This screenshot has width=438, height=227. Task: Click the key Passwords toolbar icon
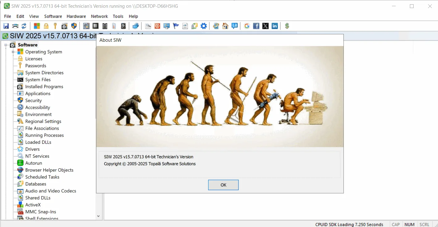[55, 26]
